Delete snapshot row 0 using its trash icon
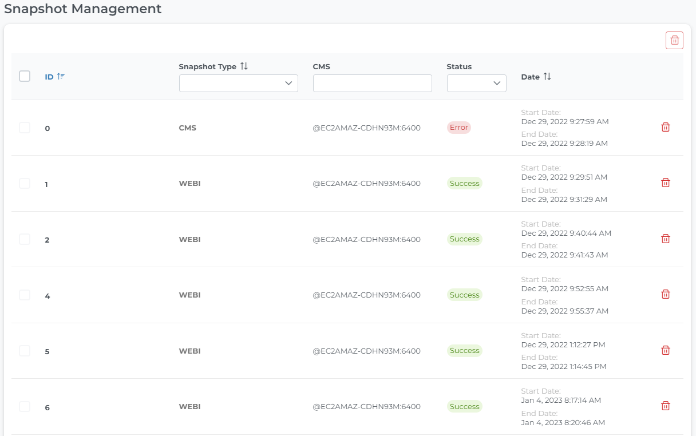696x436 pixels. (666, 127)
